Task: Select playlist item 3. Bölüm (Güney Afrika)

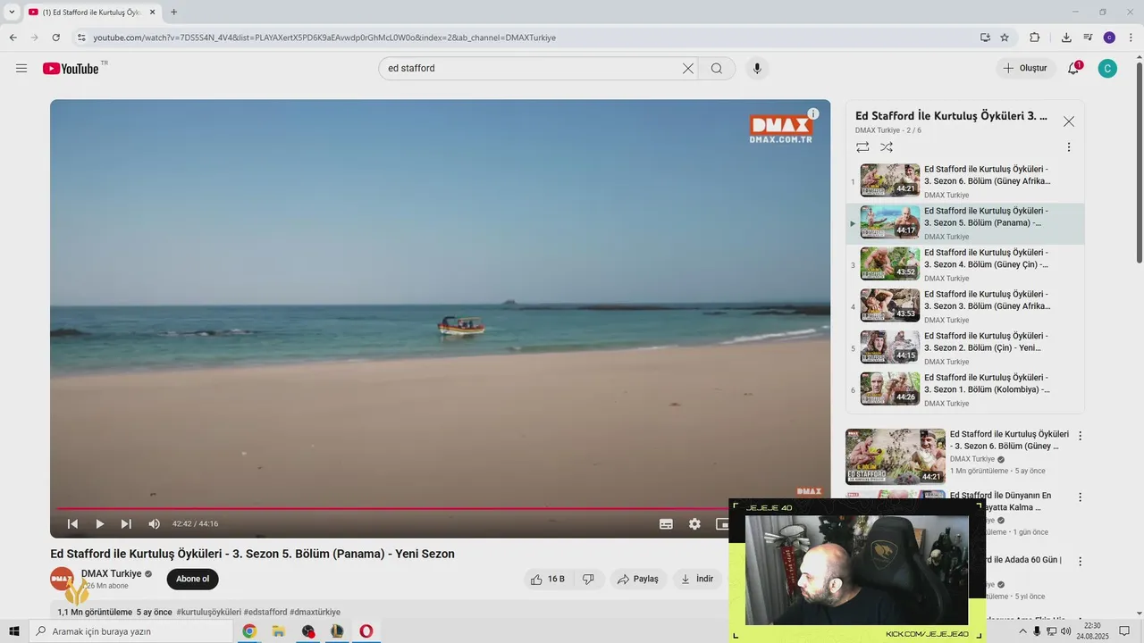Action: [965, 306]
